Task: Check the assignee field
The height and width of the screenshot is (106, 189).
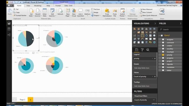Action: tap(163, 39)
